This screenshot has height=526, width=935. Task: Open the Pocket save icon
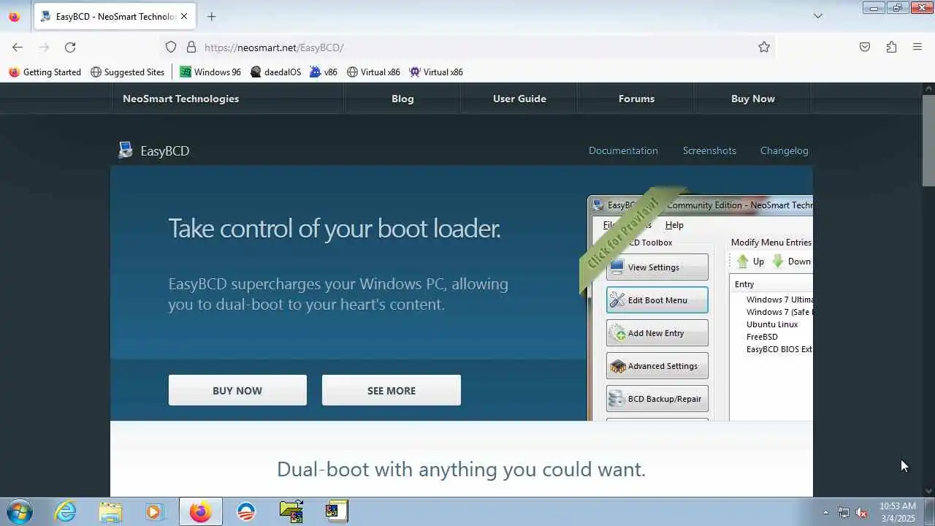tap(865, 47)
